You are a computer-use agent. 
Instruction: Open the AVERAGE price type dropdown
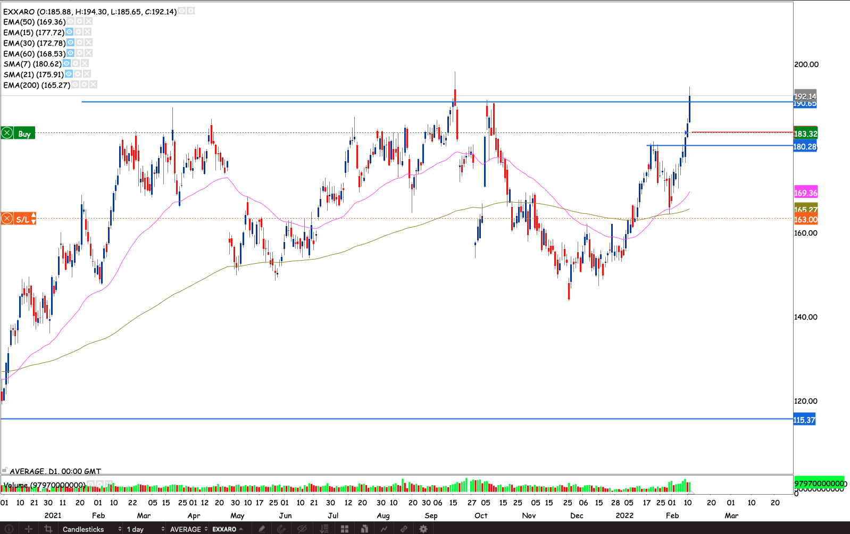tap(188, 529)
